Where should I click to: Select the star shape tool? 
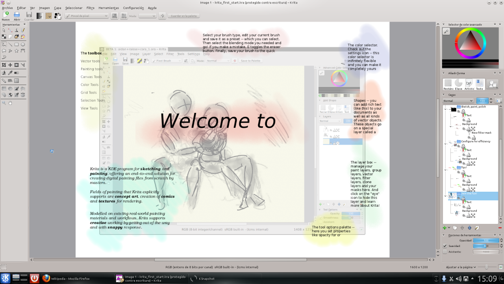[17, 50]
